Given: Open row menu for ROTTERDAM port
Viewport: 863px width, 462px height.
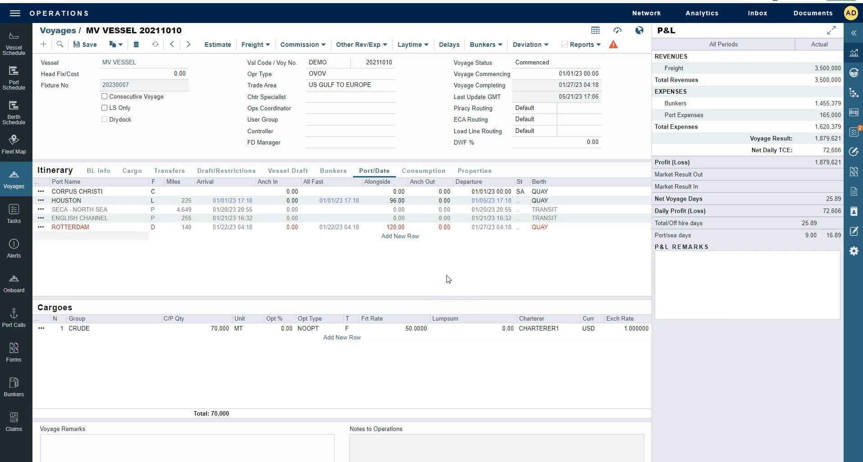Looking at the screenshot, I should pos(41,227).
